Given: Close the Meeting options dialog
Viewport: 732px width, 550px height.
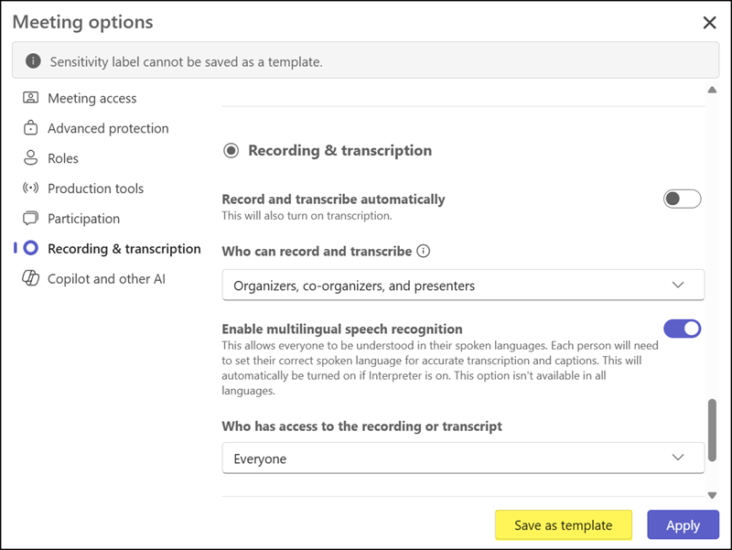Looking at the screenshot, I should [x=710, y=22].
